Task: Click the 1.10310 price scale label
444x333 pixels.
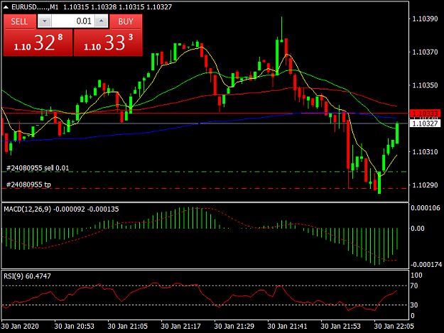Action: pos(425,152)
